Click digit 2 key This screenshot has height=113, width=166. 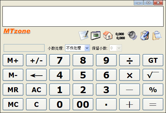pos(83,90)
